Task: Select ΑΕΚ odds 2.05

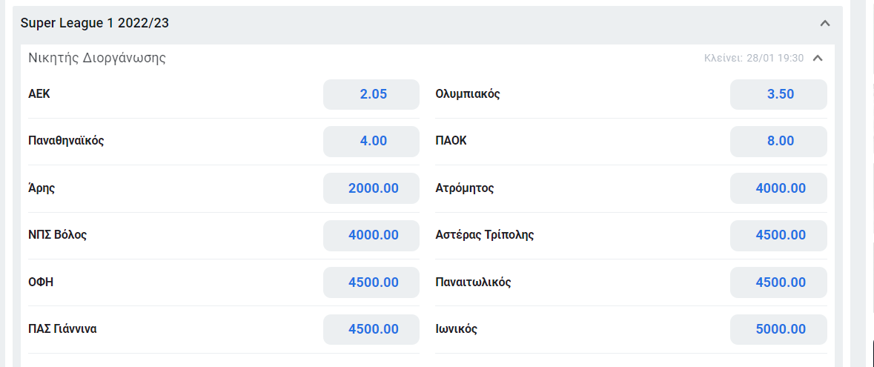Action: [x=371, y=94]
